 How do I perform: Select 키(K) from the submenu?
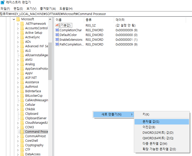tap(162, 114)
